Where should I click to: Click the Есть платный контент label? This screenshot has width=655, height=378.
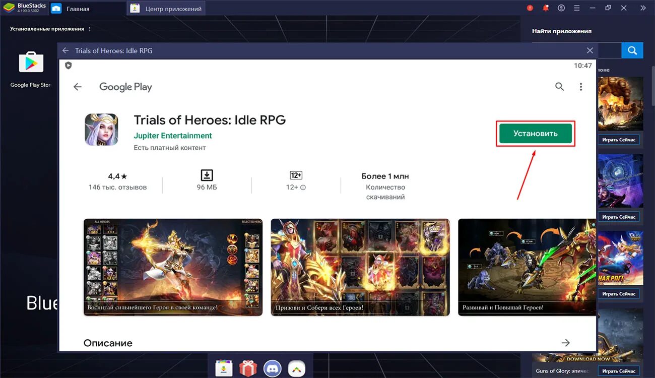coord(170,148)
